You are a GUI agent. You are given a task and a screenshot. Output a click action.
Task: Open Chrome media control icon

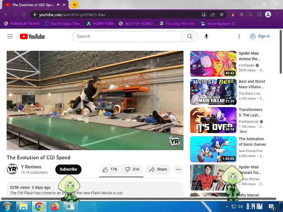pyautogui.click(x=250, y=14)
